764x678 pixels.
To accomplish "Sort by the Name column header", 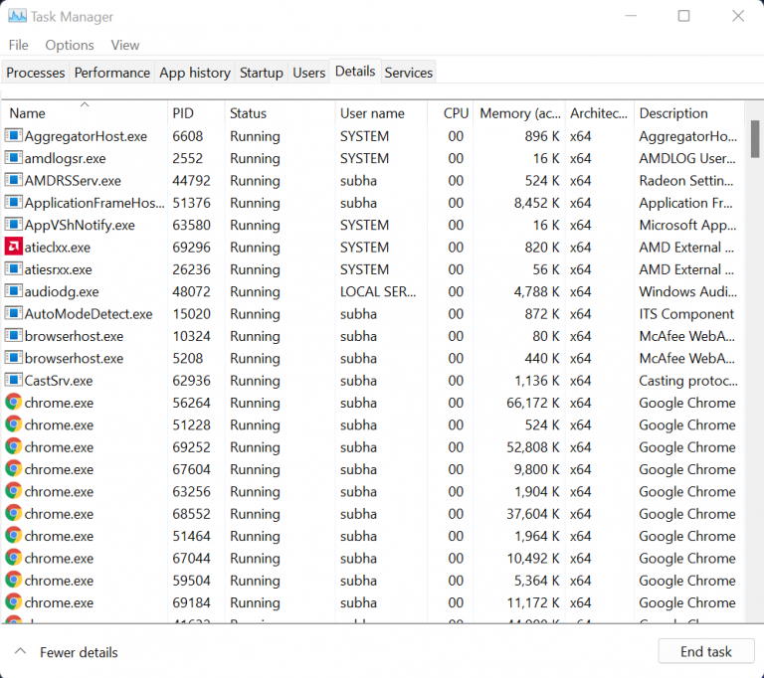I will pyautogui.click(x=85, y=113).
